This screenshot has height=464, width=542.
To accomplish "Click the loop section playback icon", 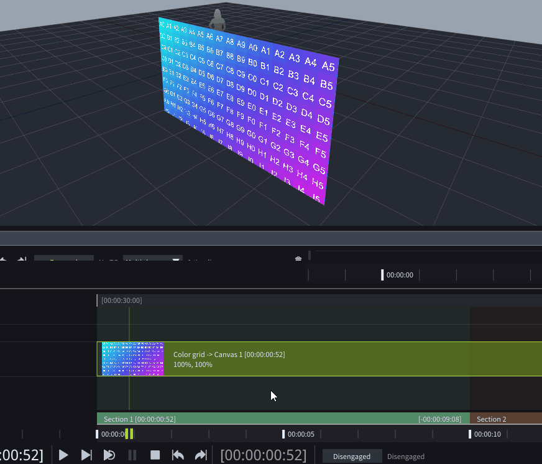I will pos(109,455).
